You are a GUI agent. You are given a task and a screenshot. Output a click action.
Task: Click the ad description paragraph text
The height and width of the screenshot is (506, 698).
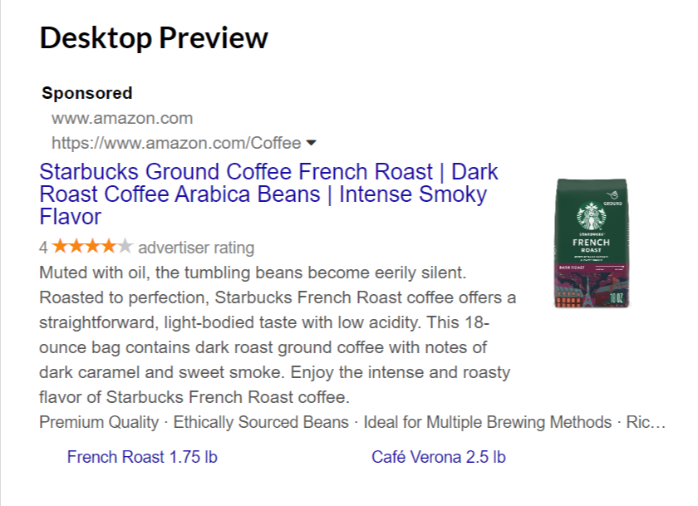[278, 335]
